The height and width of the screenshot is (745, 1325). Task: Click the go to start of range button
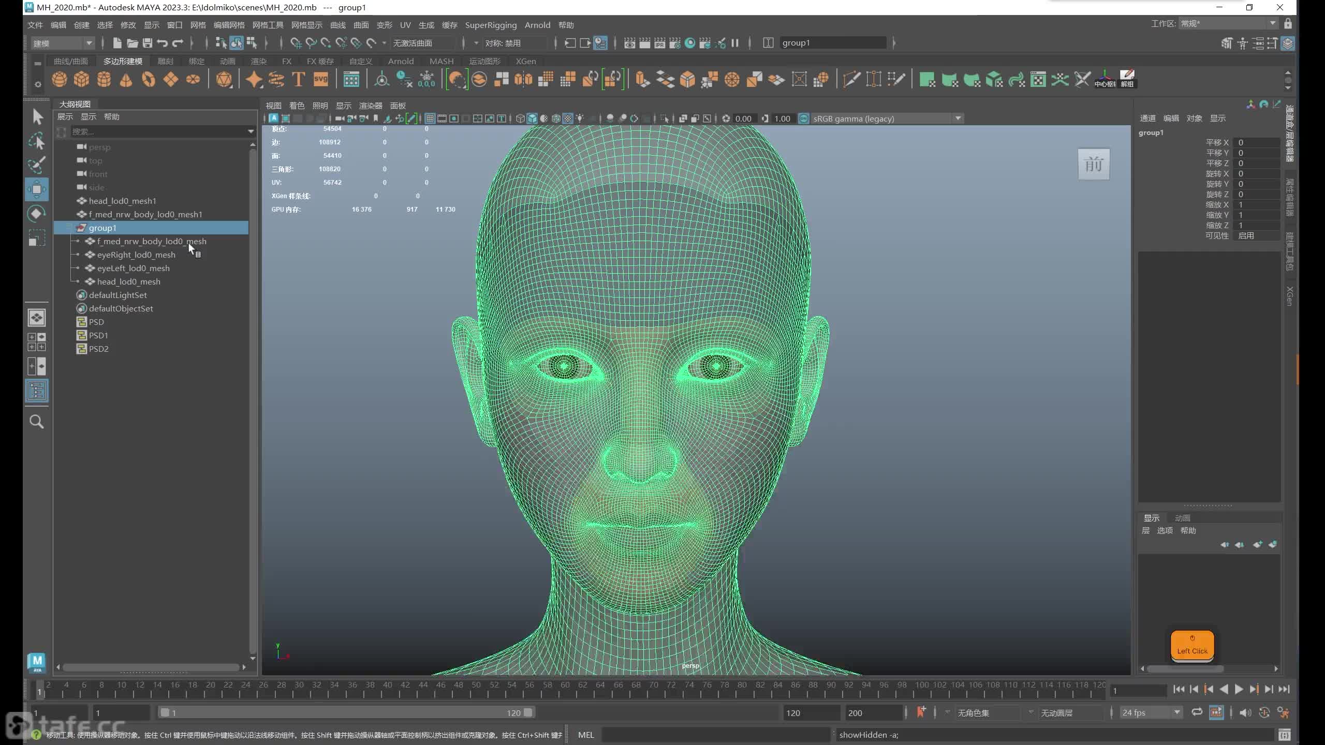(1179, 689)
